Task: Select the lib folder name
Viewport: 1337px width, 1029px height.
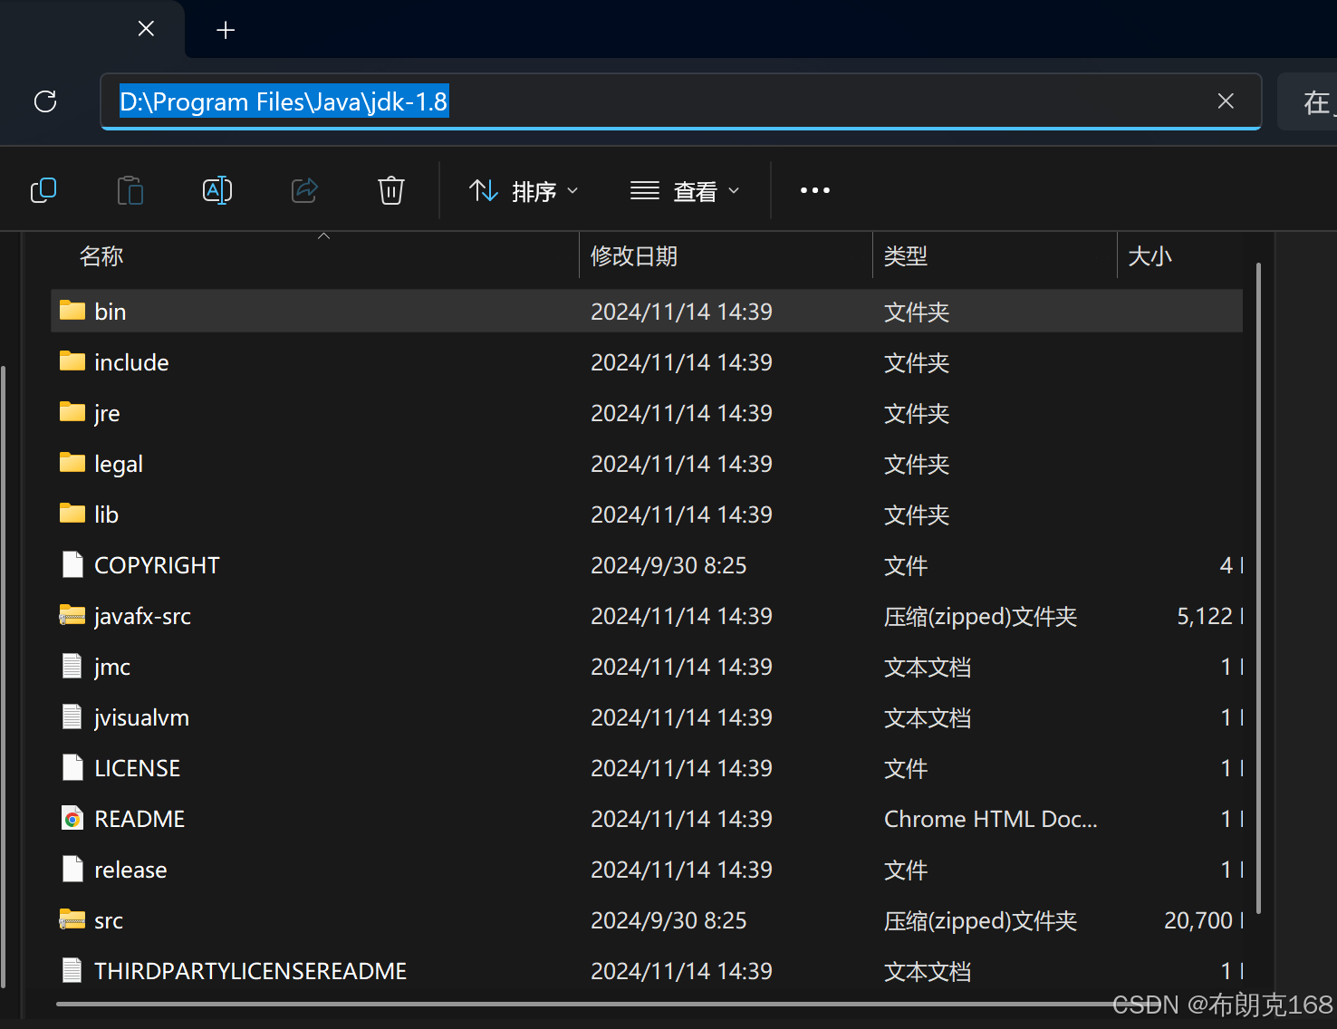Action: (106, 514)
